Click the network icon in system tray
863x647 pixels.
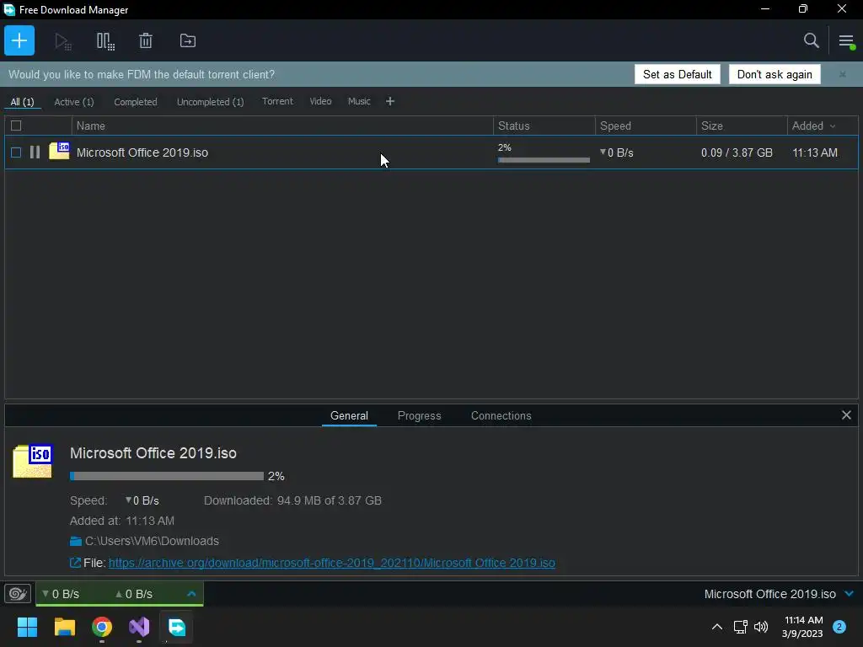click(740, 627)
